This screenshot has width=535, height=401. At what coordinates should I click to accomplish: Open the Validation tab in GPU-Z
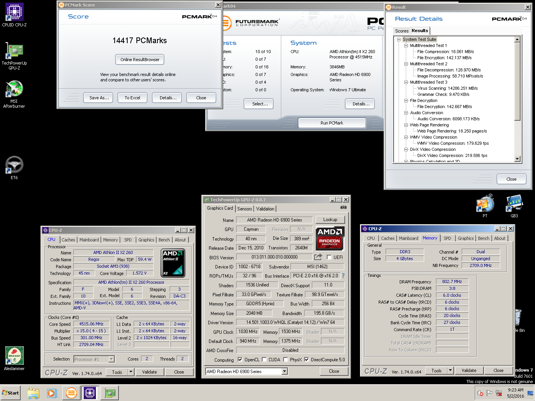point(265,209)
